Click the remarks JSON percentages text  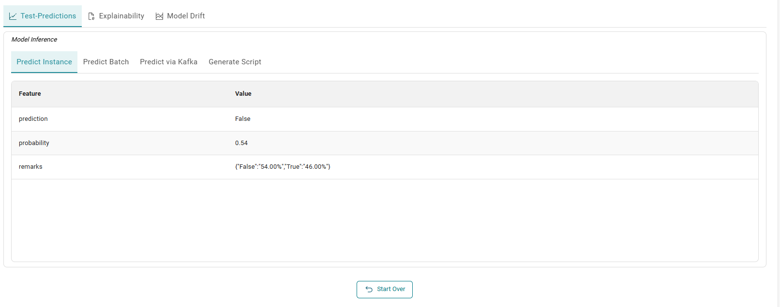tap(283, 166)
